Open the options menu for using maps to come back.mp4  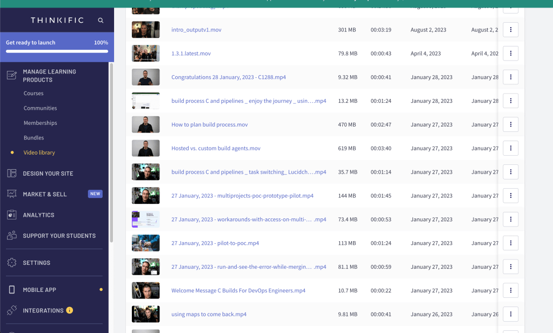coord(510,314)
